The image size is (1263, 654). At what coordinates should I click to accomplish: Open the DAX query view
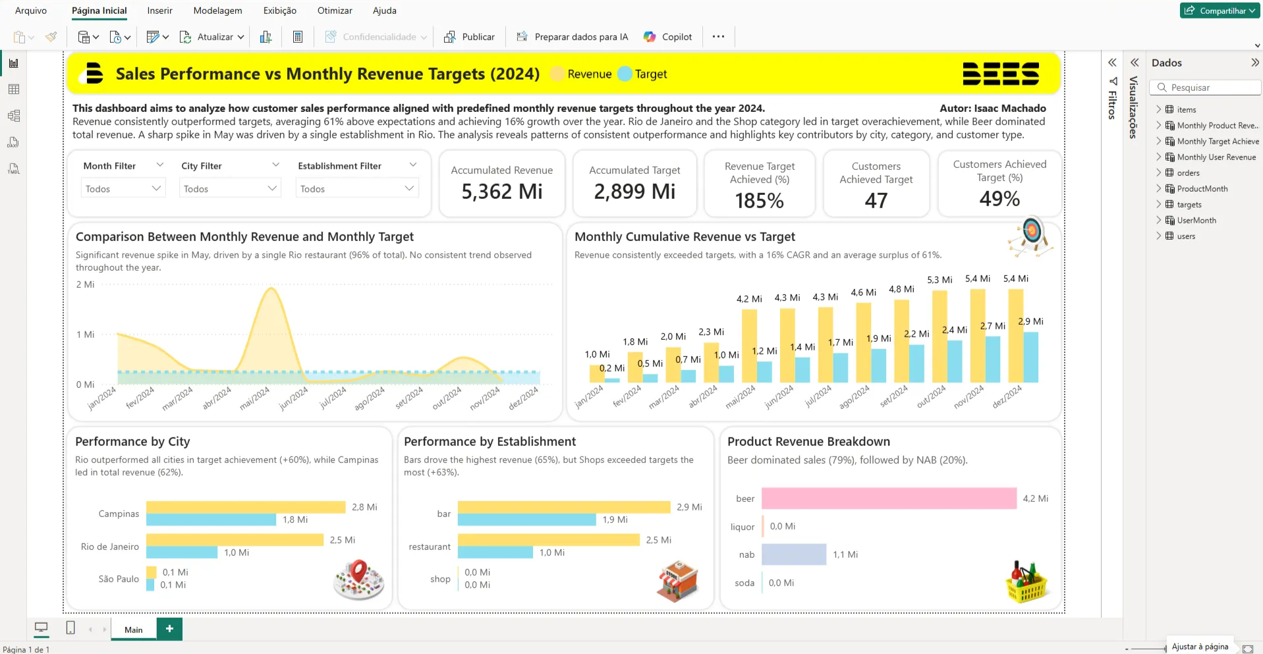tap(14, 142)
